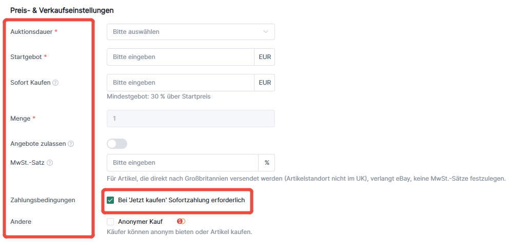
Task: Click the EUR suffix of the Startgebot field
Action: coord(265,57)
